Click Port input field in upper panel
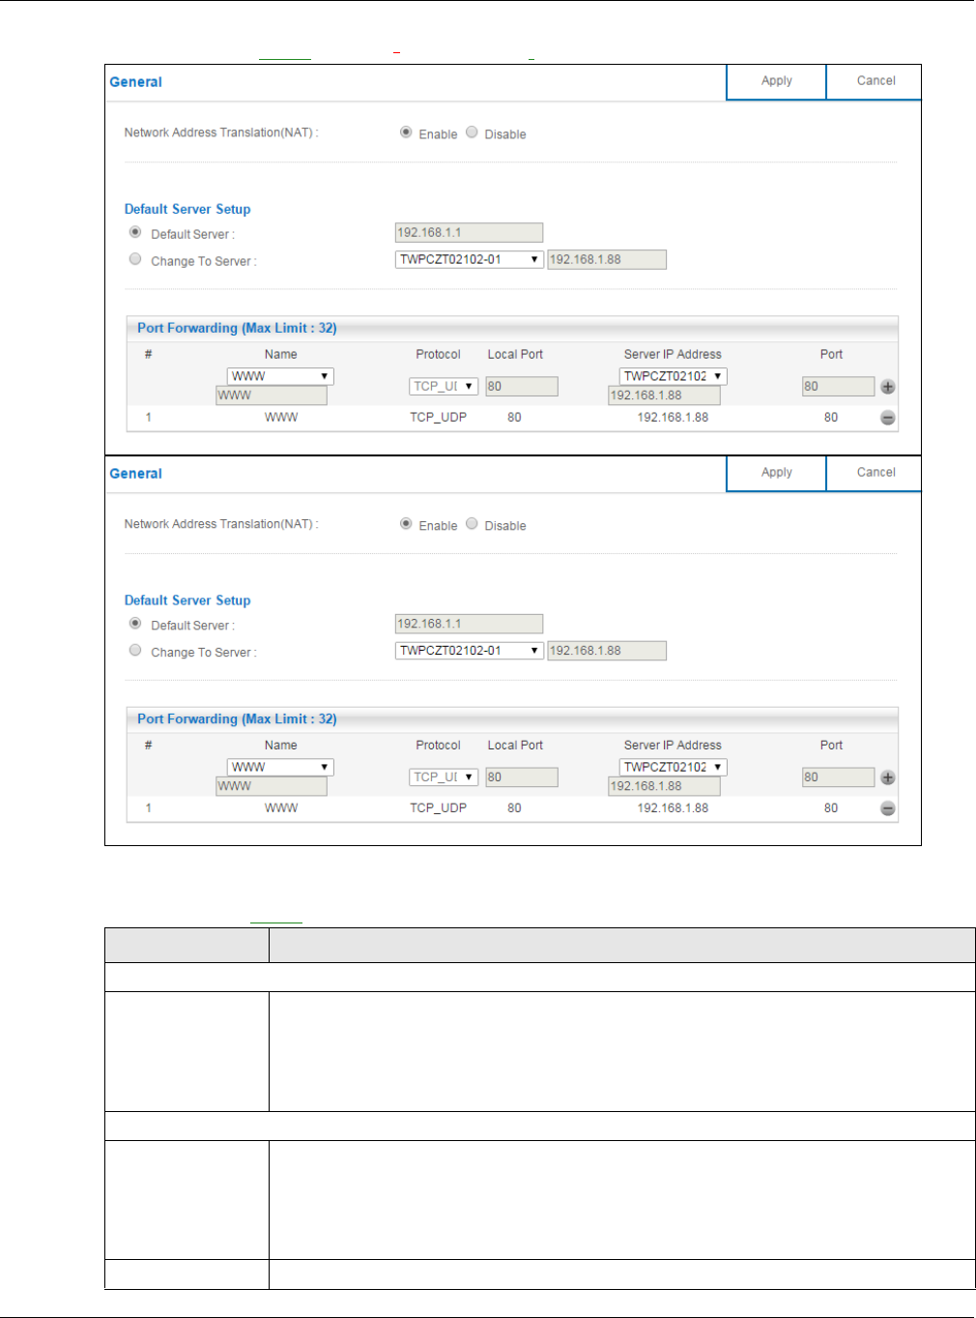976x1318 pixels. pyautogui.click(x=838, y=386)
